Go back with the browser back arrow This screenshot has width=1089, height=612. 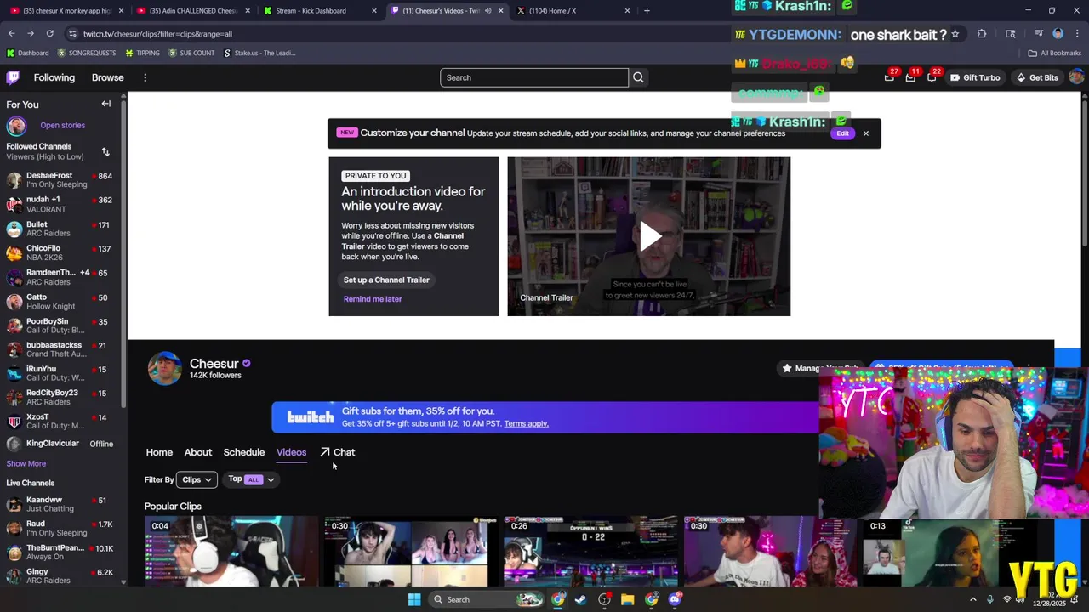tap(11, 34)
